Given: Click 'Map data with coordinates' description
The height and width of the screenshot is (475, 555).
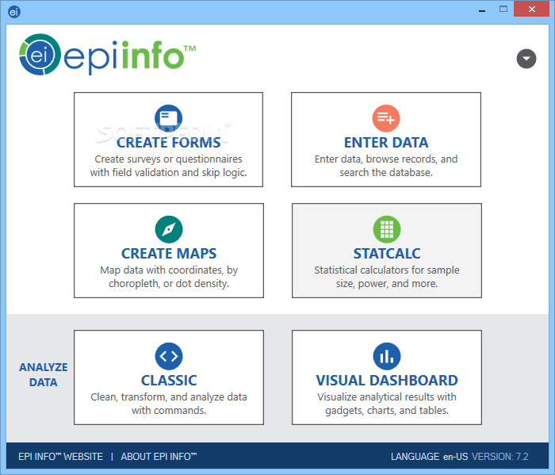Looking at the screenshot, I should (169, 277).
